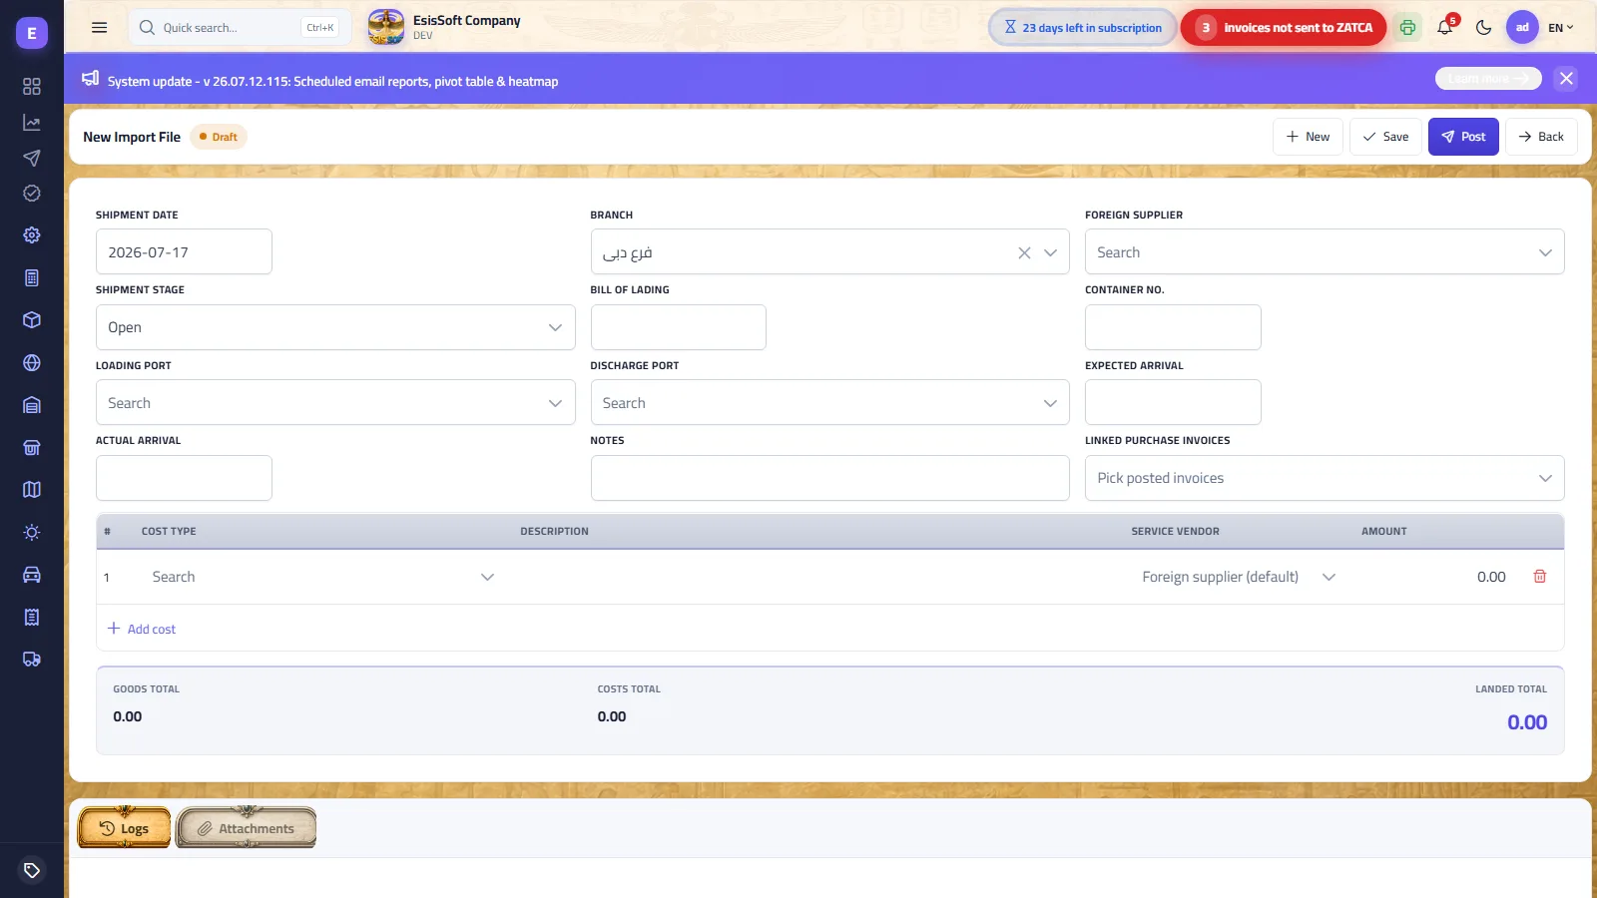1597x898 pixels.
Task: Dismiss the system update banner
Action: [1566, 78]
